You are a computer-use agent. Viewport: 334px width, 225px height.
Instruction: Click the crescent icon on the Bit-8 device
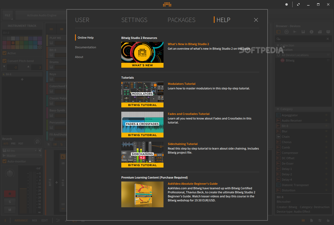point(63,156)
